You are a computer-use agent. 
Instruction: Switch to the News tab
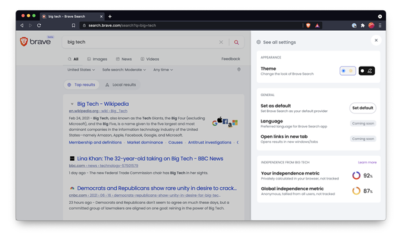tap(124, 59)
